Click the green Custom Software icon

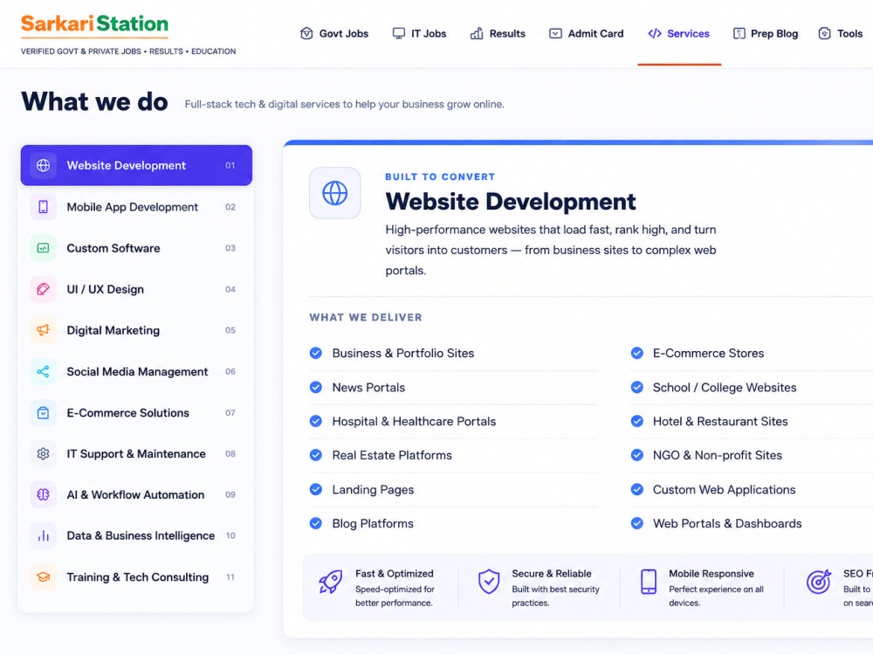tap(43, 248)
